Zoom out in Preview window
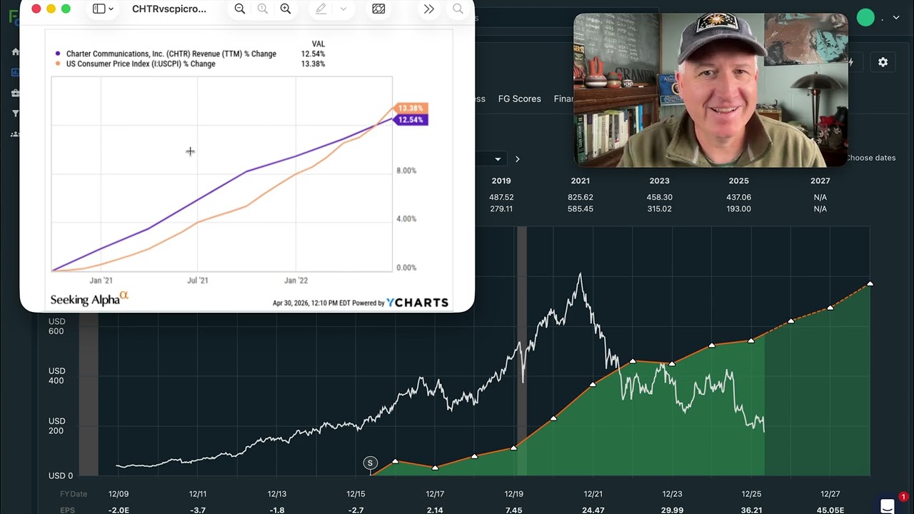Viewport: 914px width, 514px height. [x=240, y=9]
